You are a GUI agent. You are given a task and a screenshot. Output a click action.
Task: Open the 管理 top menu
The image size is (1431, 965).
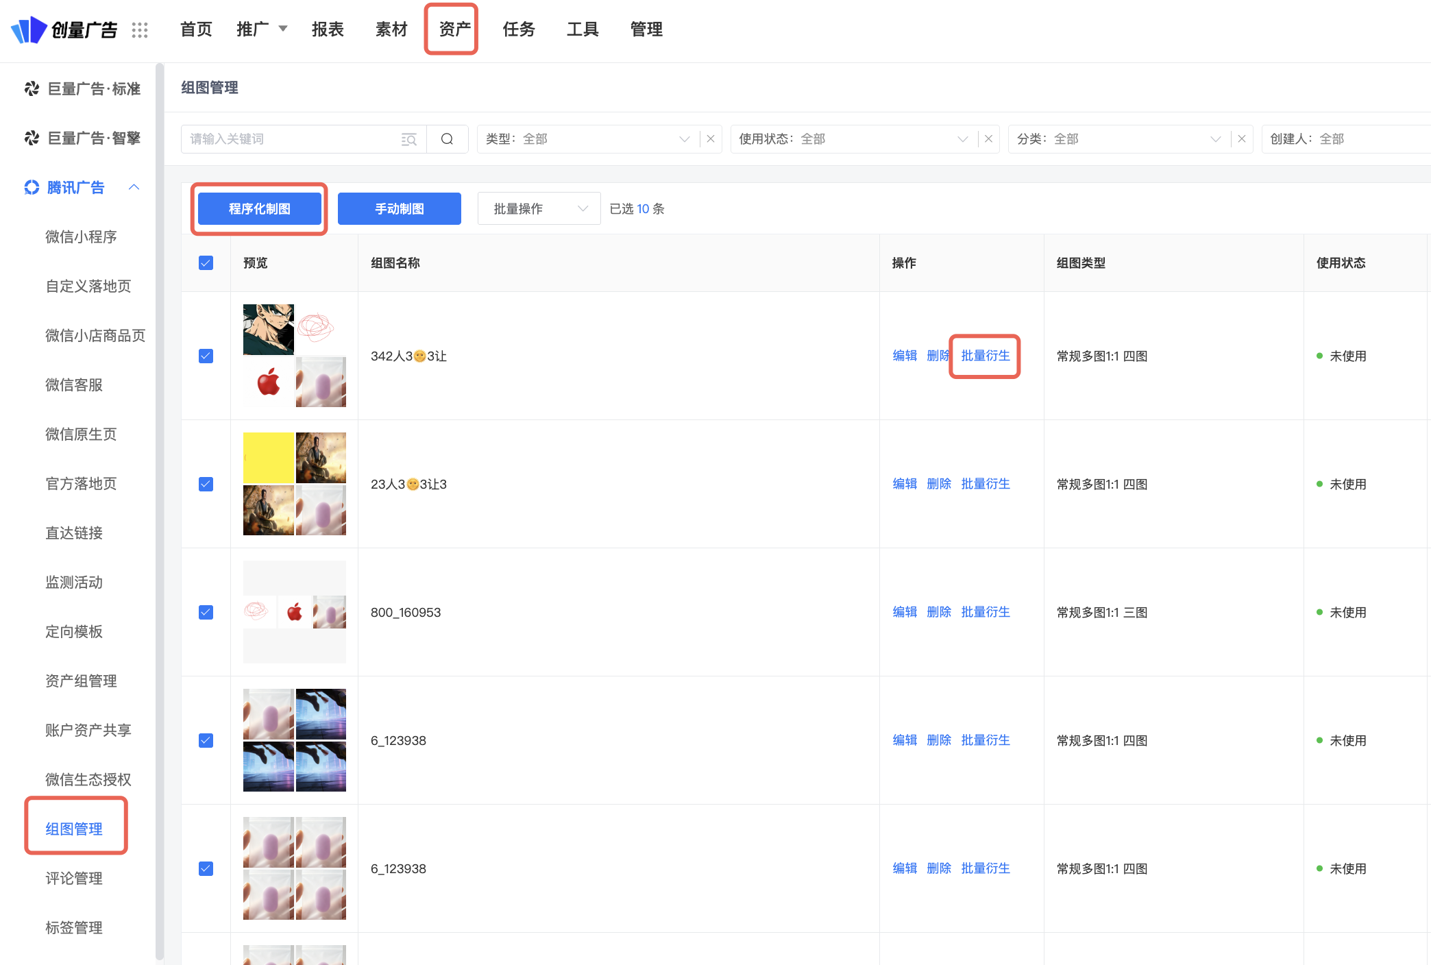[x=646, y=29]
